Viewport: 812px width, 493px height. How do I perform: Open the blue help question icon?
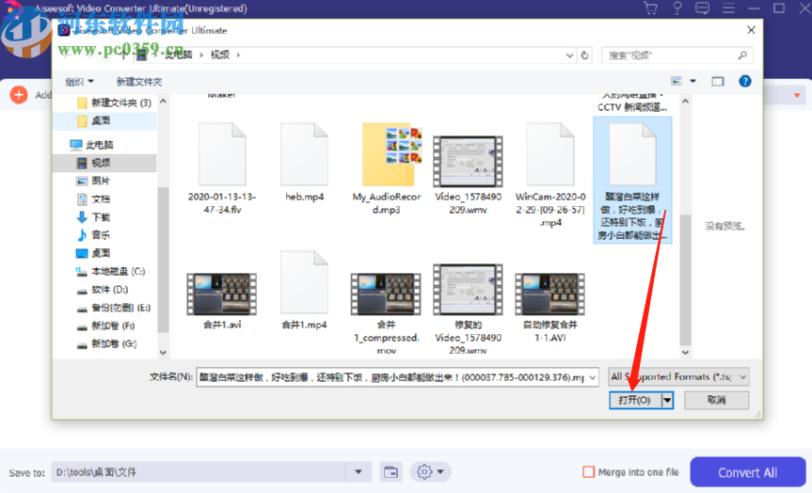[744, 81]
